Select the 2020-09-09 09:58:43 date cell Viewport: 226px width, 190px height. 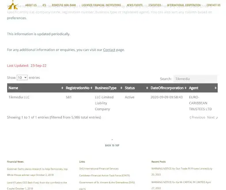(166, 97)
